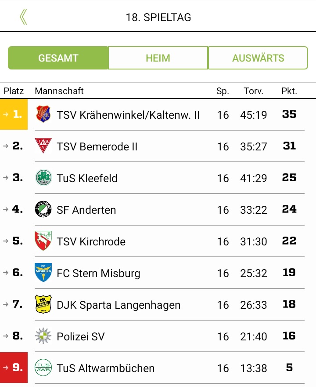Screen dimensions: 316x387
Task: Click TuS Kleefeld green clover crest
Action: coord(43,178)
